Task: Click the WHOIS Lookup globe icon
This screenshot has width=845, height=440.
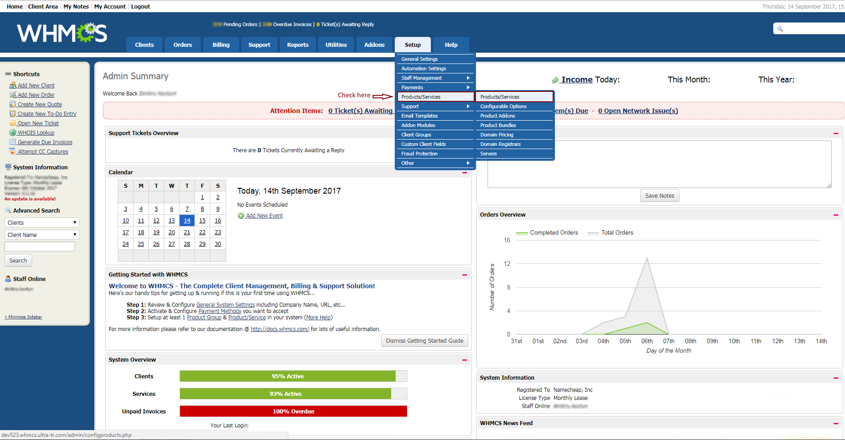Action: point(13,132)
